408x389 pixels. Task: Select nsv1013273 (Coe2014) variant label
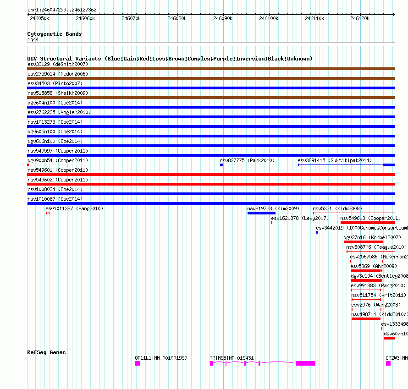click(55, 122)
